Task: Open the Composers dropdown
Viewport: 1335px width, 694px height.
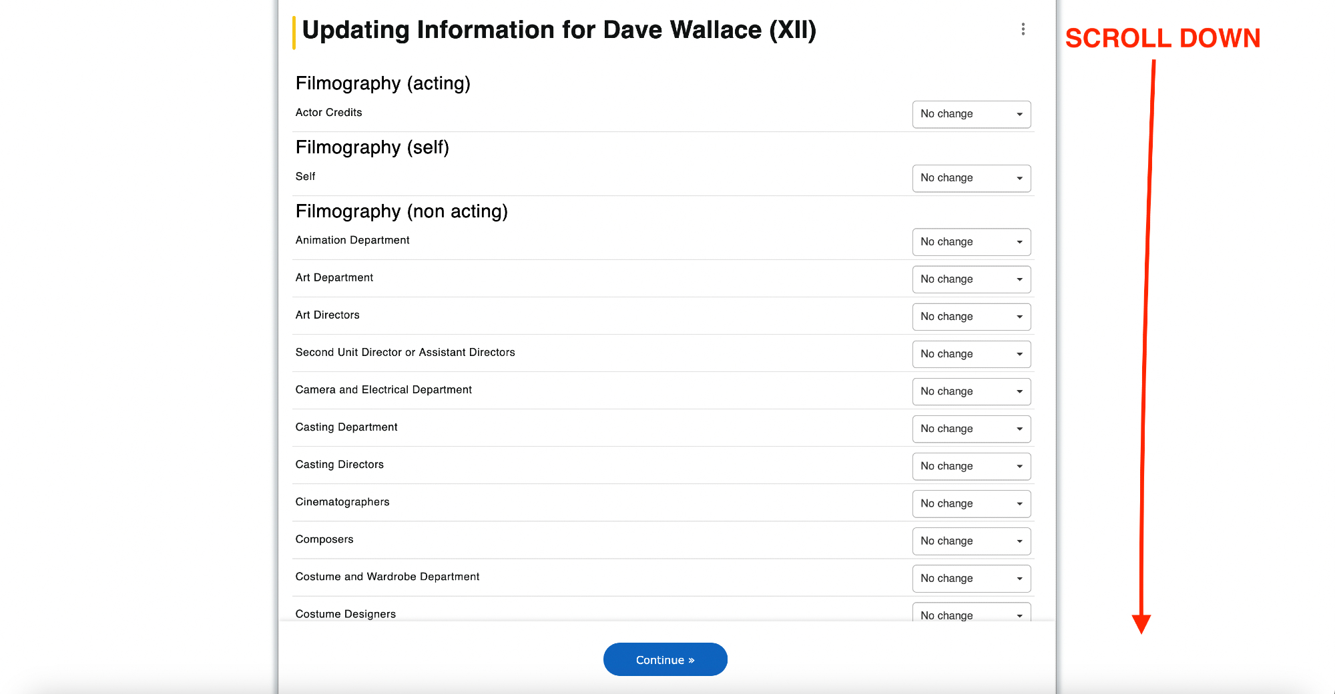Action: tap(971, 541)
